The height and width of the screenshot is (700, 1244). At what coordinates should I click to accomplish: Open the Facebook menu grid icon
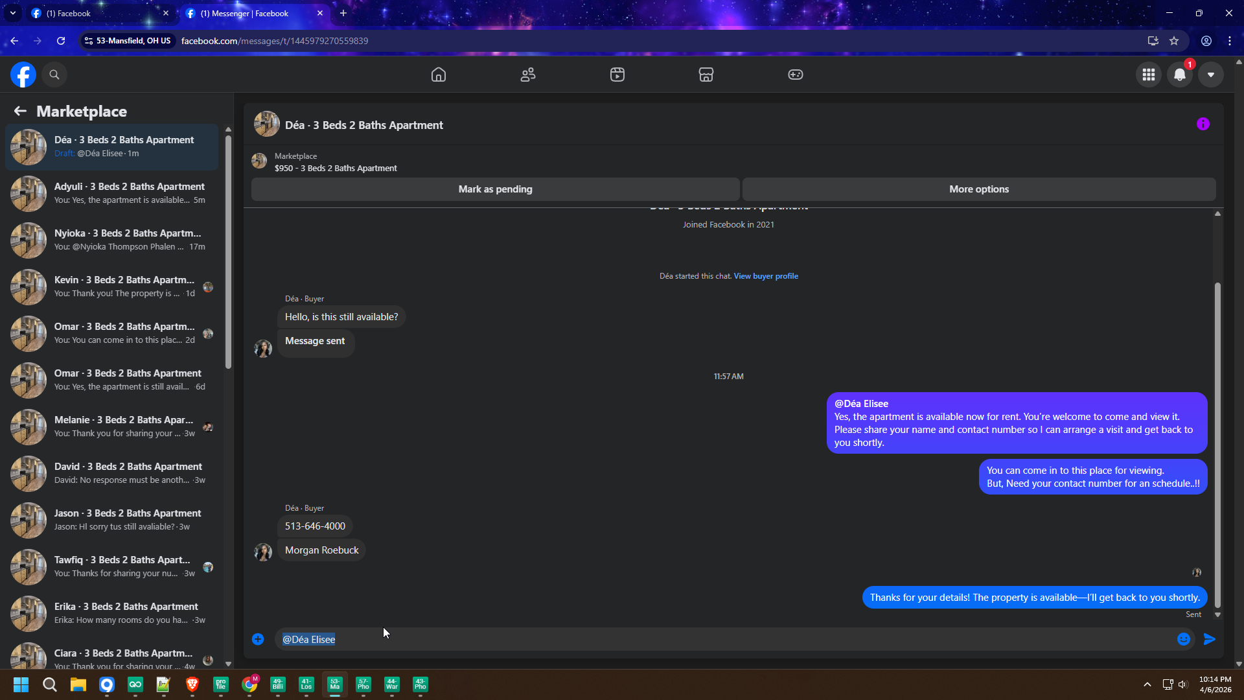(x=1149, y=75)
